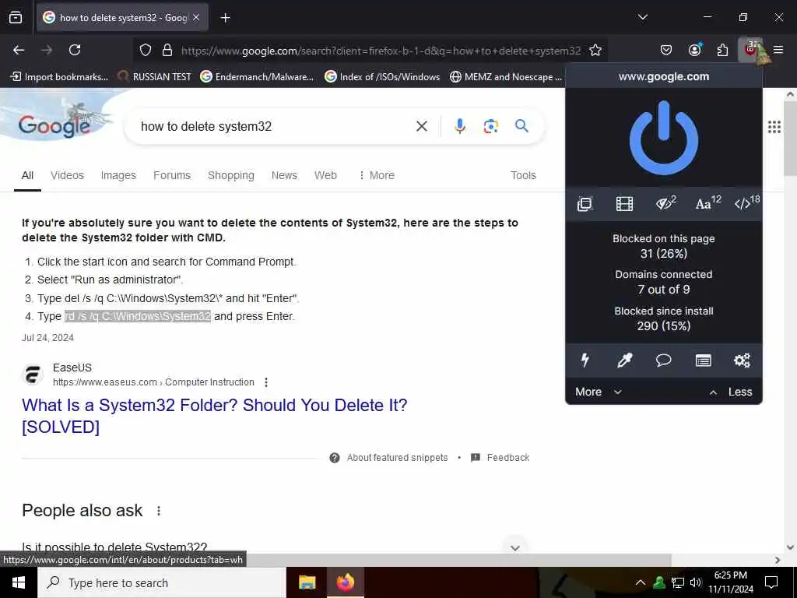The image size is (797, 598).
Task: Switch to Images results tab
Action: coord(118,175)
